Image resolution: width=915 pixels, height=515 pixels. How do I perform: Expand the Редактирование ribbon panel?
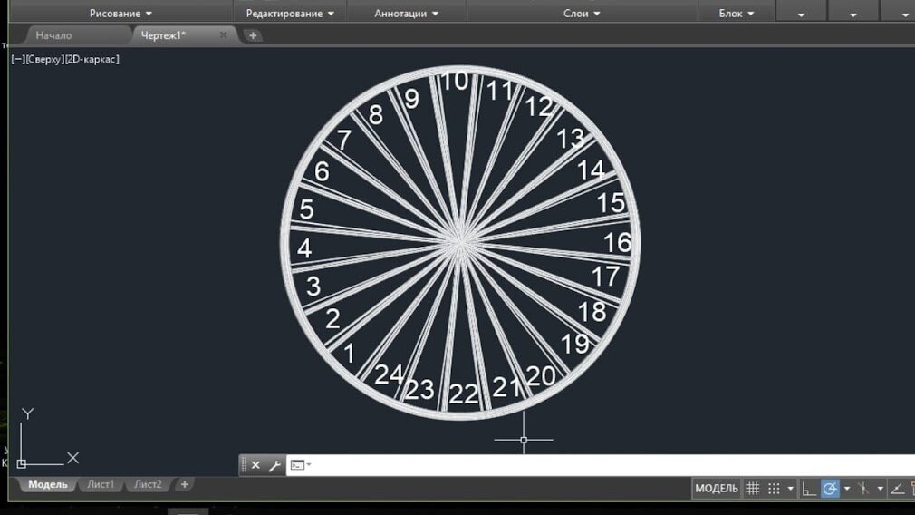click(290, 14)
